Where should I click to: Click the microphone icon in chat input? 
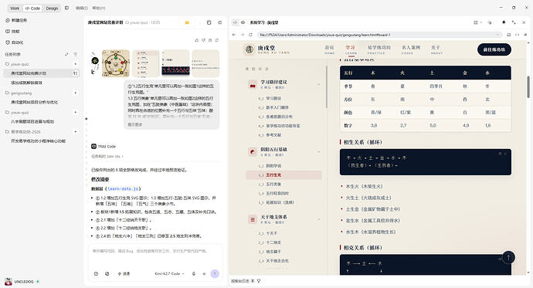point(193,273)
